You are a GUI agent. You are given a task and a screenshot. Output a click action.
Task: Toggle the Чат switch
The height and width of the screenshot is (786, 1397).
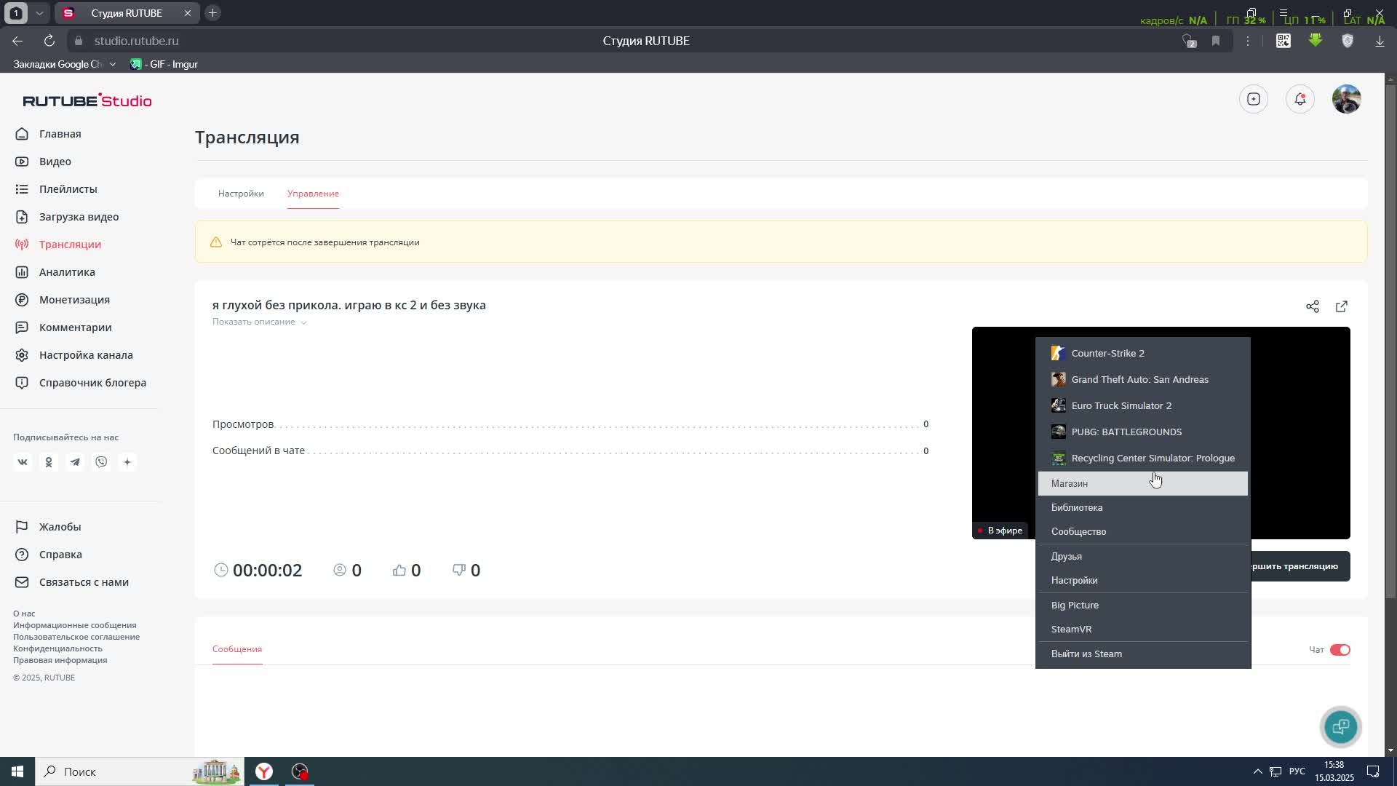point(1340,650)
